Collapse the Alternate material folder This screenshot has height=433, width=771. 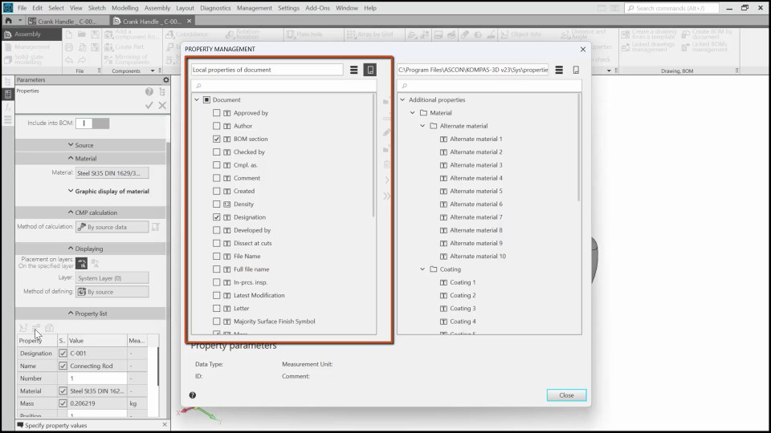(423, 126)
